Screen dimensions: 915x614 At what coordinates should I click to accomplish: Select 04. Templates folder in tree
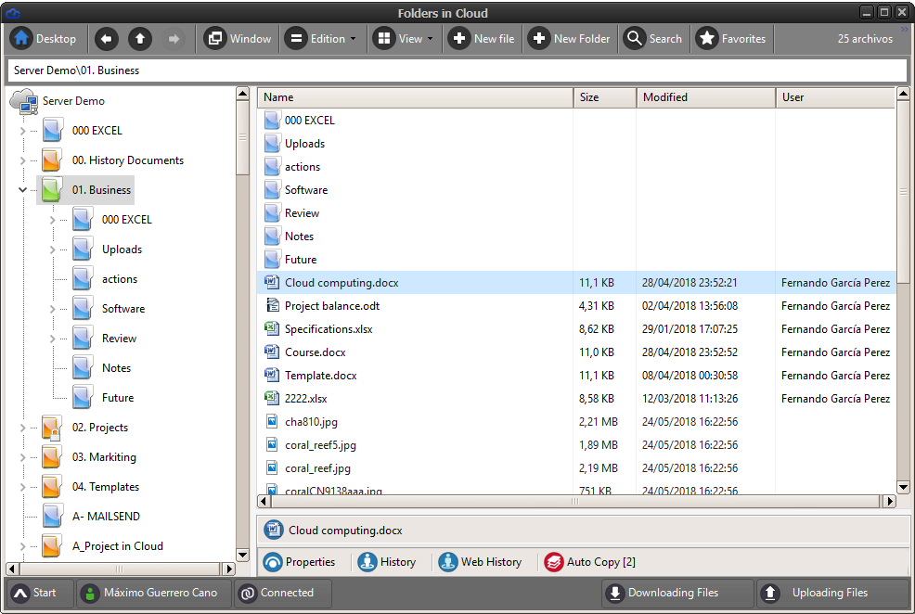click(90, 487)
